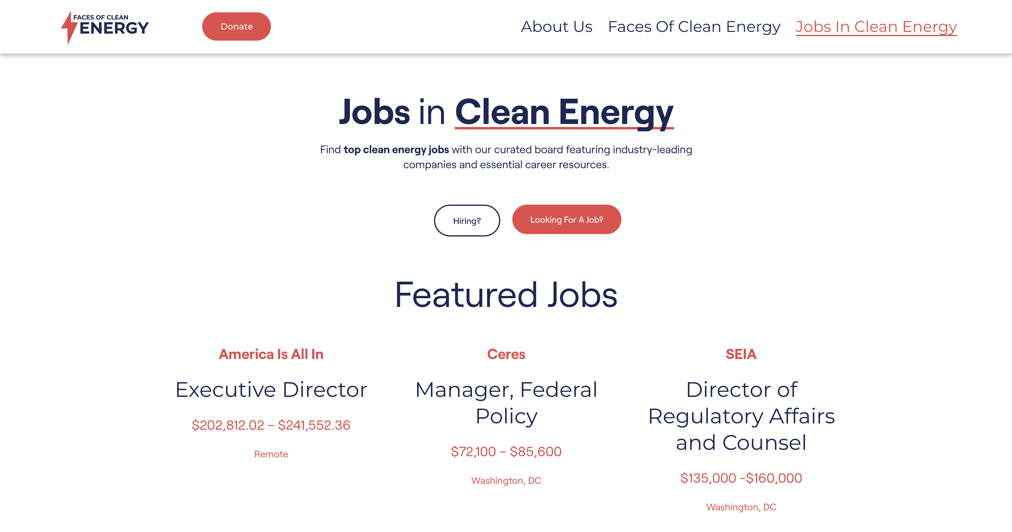This screenshot has width=1012, height=532.
Task: Click the Donate button
Action: tap(236, 26)
